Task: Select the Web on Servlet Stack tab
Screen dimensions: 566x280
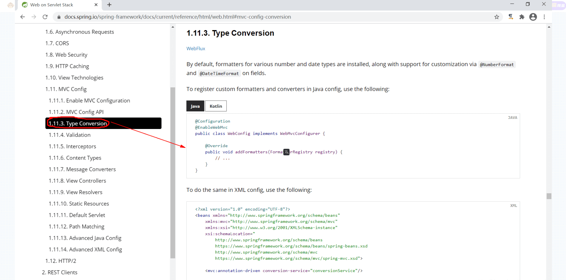Action: [60, 5]
